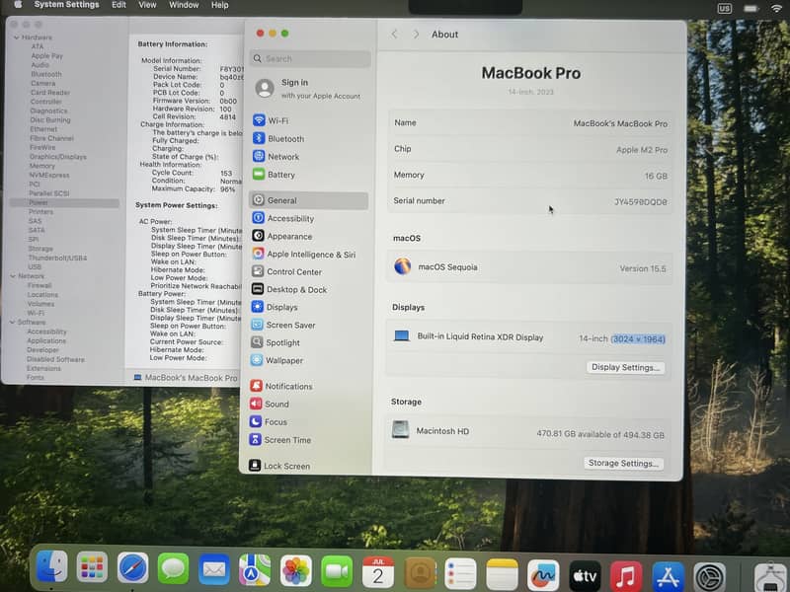This screenshot has height=592, width=790.
Task: Open Apple TV from the Dock
Action: coord(585,575)
